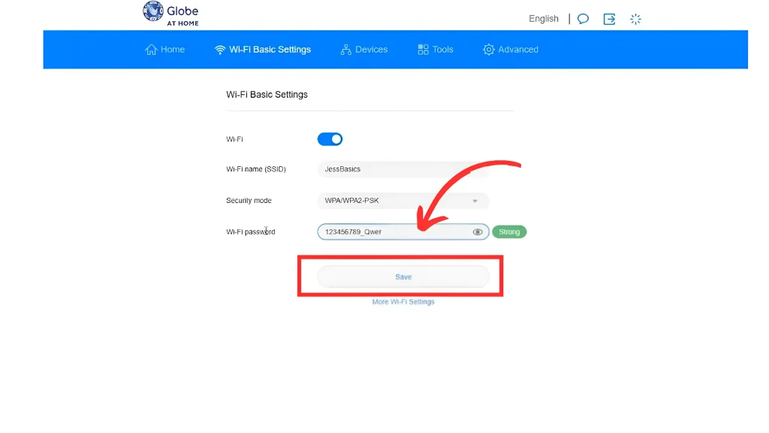The width and height of the screenshot is (769, 433).
Task: Focus the Wi-Fi password input field
Action: click(391, 232)
